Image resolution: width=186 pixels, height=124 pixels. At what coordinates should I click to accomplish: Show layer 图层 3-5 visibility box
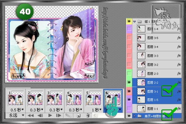[x=129, y=38]
